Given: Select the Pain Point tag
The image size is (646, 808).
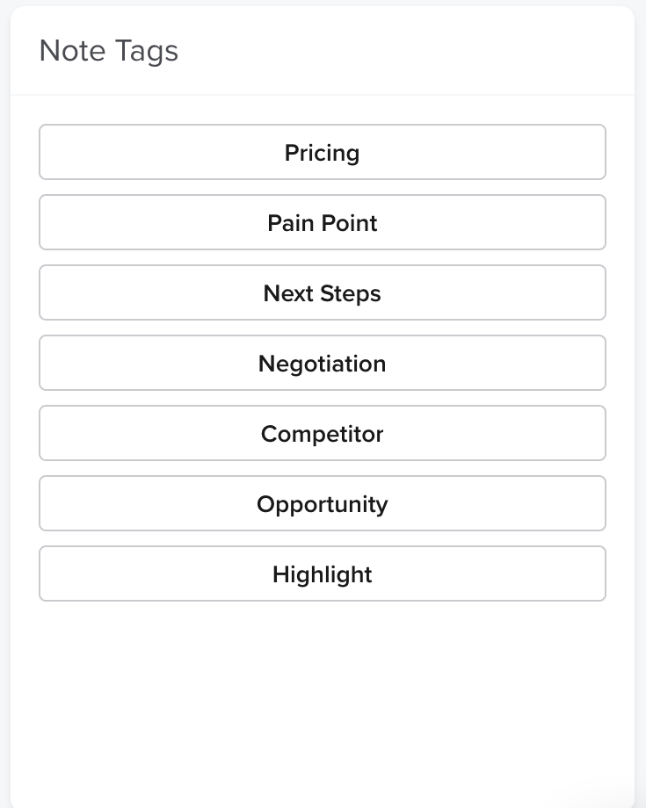Looking at the screenshot, I should [x=323, y=222].
